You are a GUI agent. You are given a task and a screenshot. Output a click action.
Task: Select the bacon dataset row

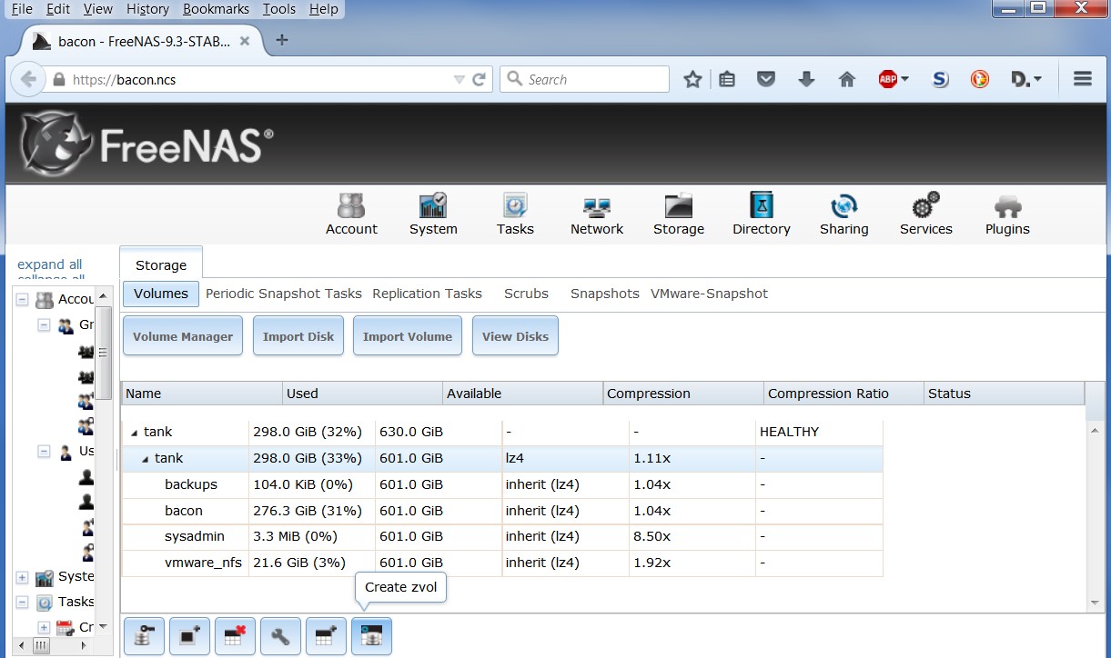point(502,511)
